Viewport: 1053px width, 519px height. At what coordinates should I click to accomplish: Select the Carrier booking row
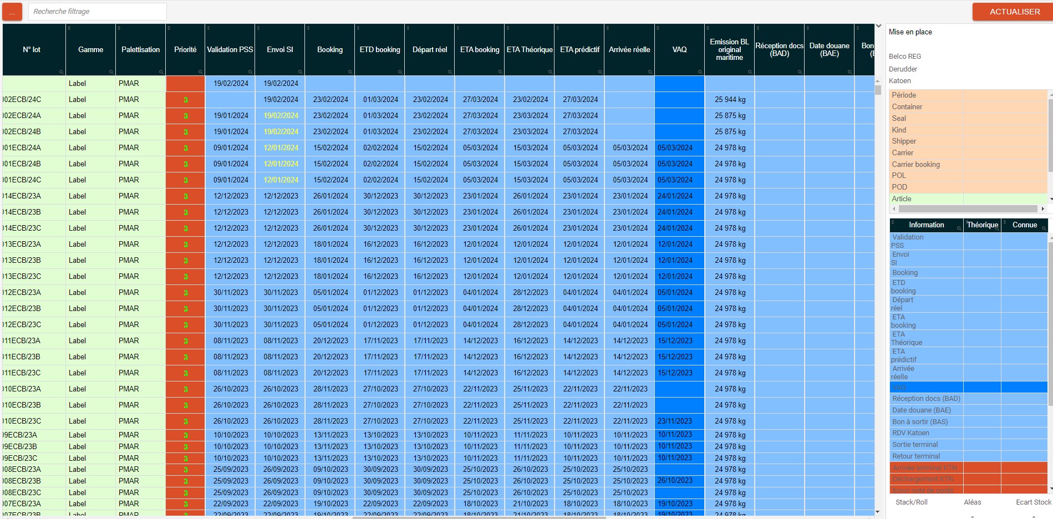click(968, 165)
